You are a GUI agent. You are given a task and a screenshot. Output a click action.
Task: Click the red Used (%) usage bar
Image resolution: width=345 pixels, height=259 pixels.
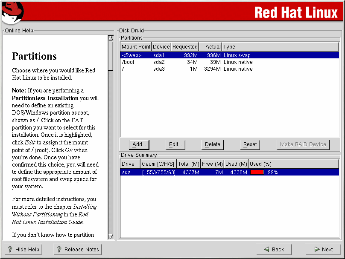[x=257, y=172]
